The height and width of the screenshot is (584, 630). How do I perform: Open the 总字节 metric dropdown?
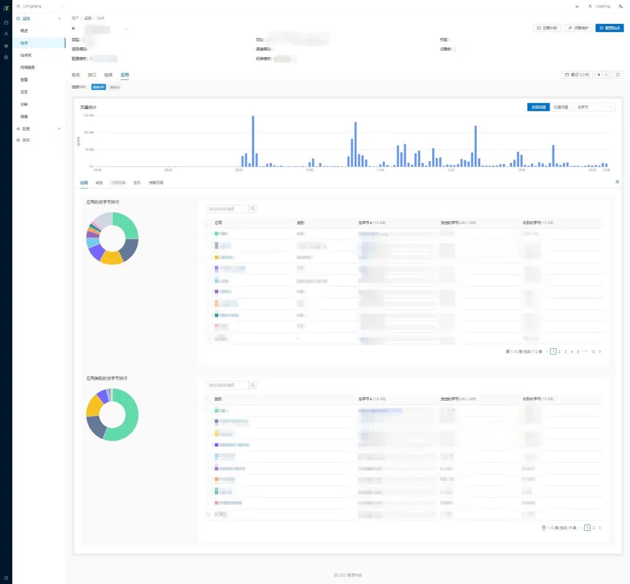pyautogui.click(x=594, y=107)
